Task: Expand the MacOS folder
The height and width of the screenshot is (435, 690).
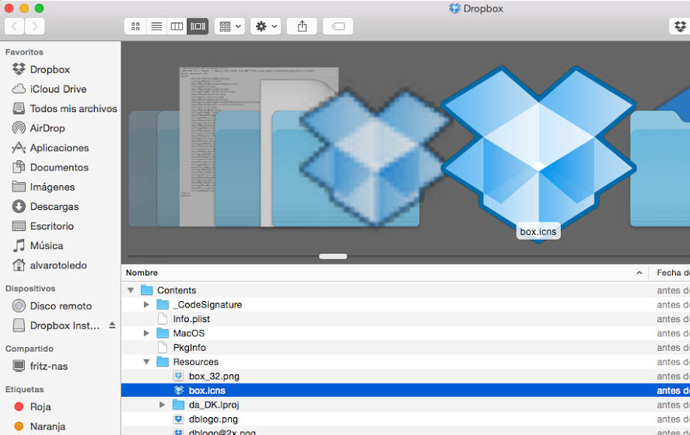Action: click(x=146, y=333)
